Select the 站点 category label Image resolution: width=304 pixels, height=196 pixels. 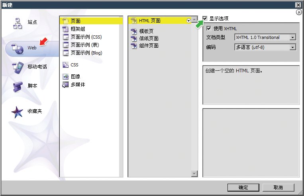(x=32, y=22)
